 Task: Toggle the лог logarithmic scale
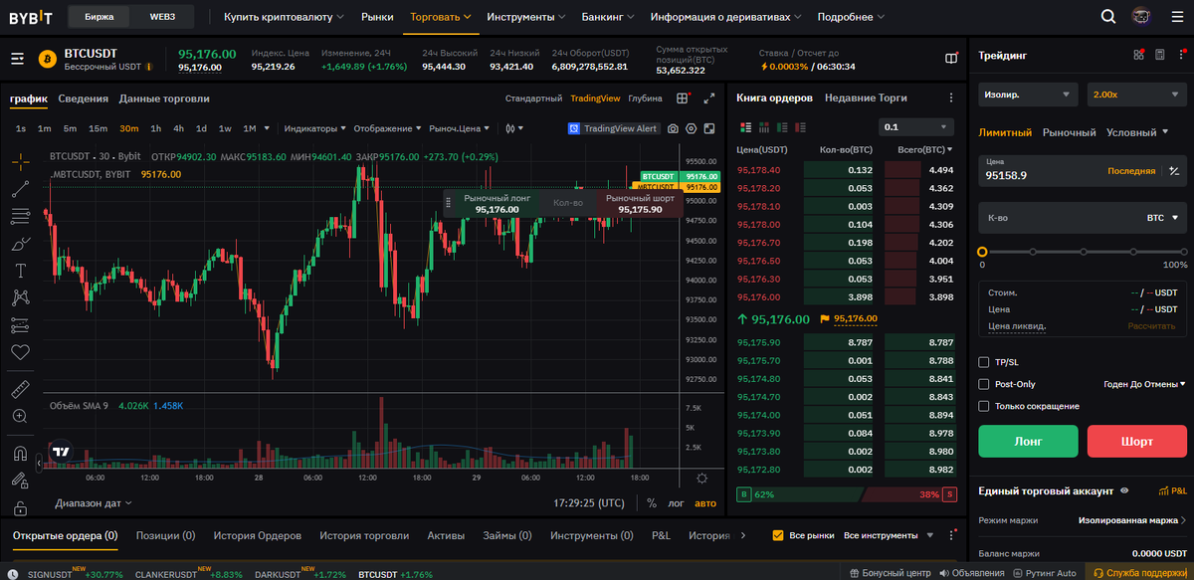coord(676,503)
